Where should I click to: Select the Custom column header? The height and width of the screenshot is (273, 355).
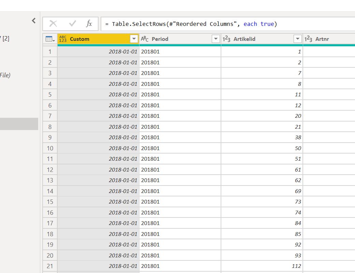click(x=98, y=39)
